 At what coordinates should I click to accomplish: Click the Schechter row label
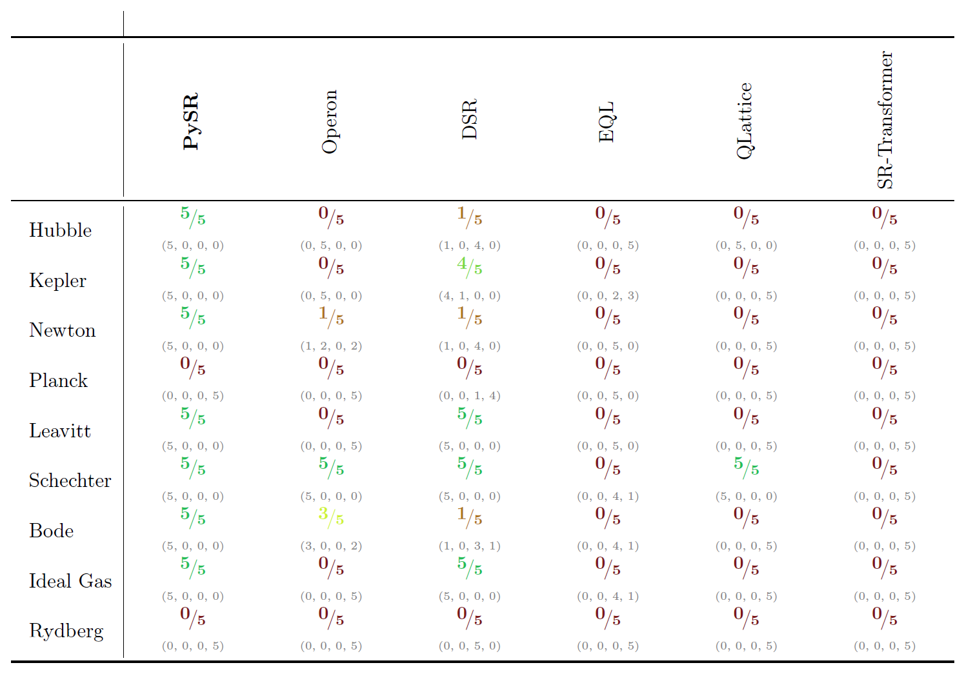tap(70, 481)
